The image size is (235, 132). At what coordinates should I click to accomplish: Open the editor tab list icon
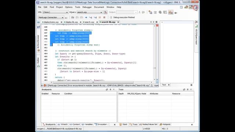156,22
